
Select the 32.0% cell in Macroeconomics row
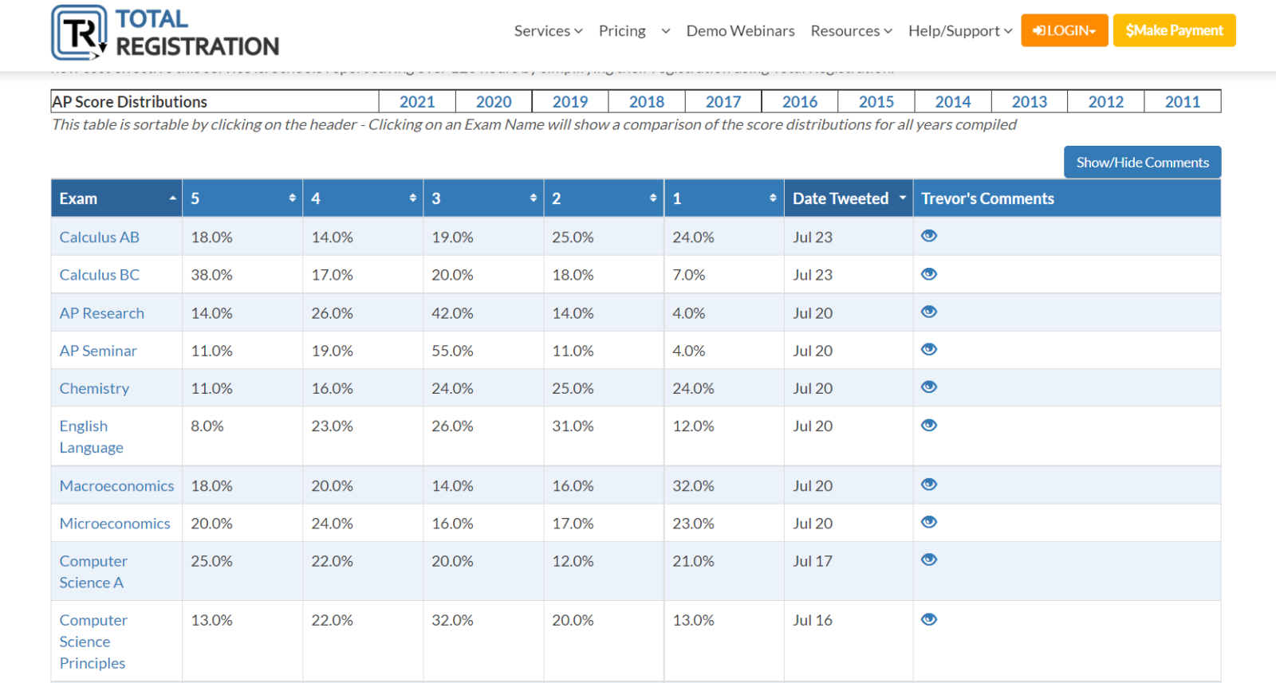pyautogui.click(x=724, y=486)
